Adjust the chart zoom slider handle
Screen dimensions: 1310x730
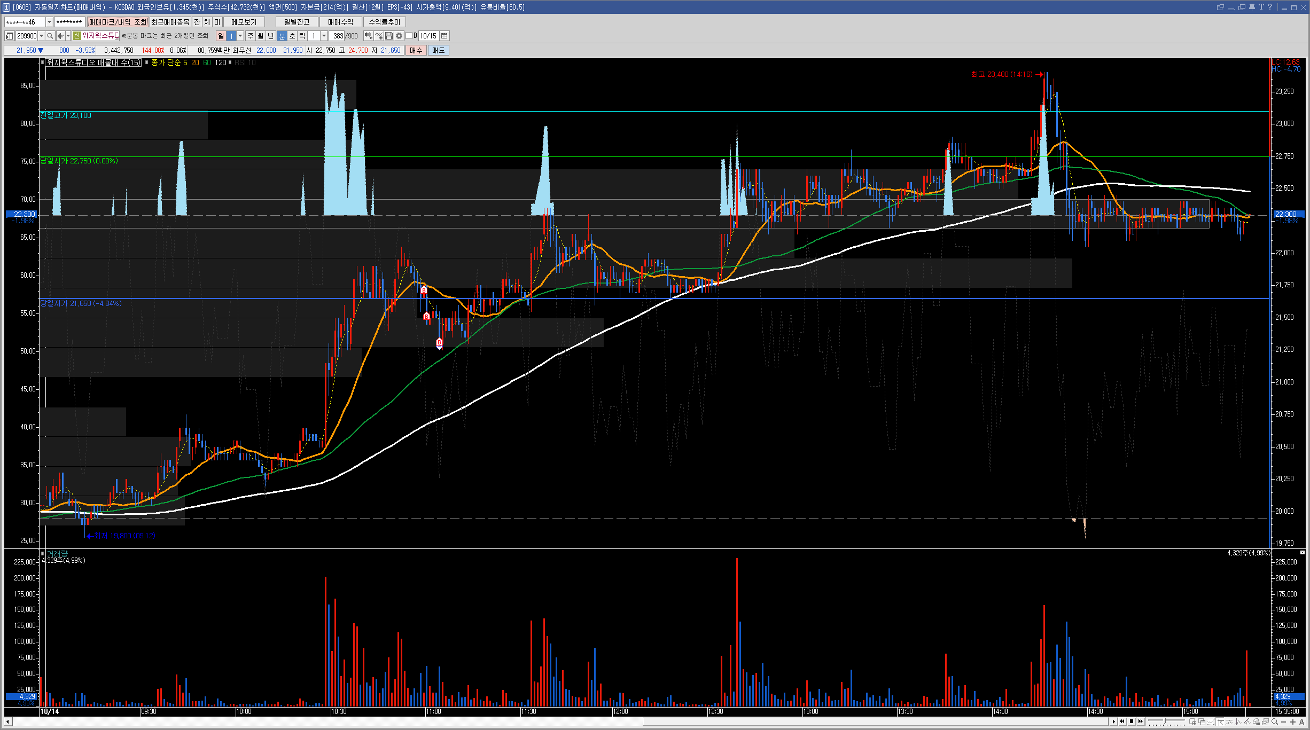[1165, 721]
